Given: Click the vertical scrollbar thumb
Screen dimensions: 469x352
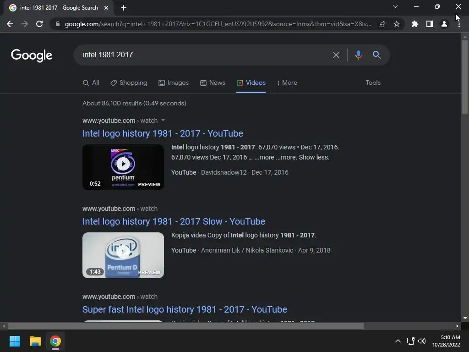Looking at the screenshot, I should [x=465, y=77].
